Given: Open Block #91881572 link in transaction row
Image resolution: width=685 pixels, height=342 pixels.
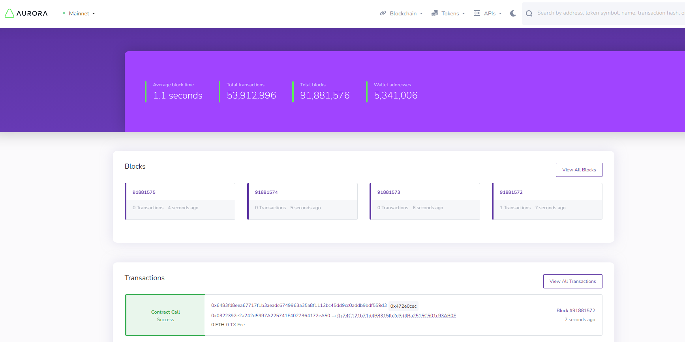Looking at the screenshot, I should pos(576,310).
